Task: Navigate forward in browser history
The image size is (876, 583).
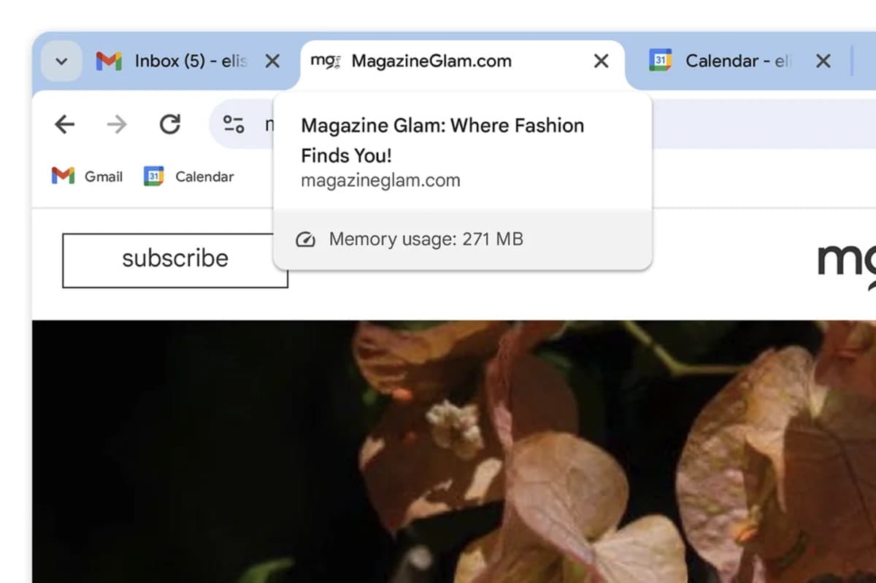Action: (116, 124)
